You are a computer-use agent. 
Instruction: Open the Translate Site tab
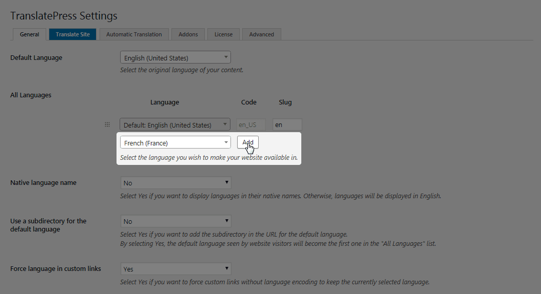(x=72, y=34)
